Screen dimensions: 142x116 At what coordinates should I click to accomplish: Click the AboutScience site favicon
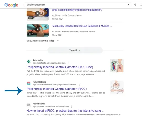point(29,105)
